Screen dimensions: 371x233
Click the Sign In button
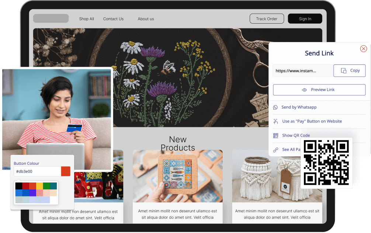[305, 19]
